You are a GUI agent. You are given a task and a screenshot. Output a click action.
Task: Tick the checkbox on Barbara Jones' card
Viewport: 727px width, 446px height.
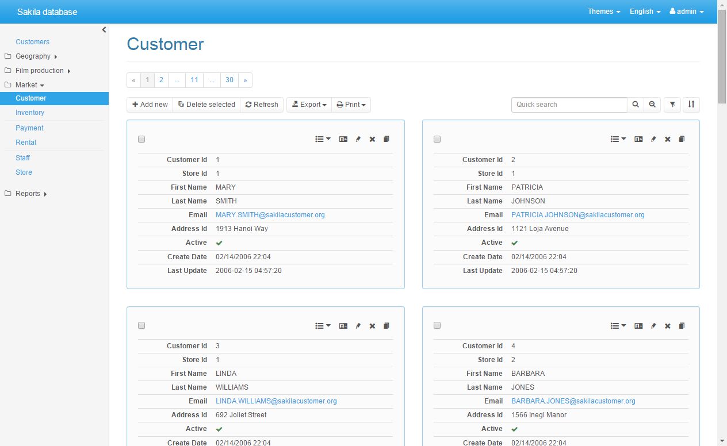(x=437, y=325)
